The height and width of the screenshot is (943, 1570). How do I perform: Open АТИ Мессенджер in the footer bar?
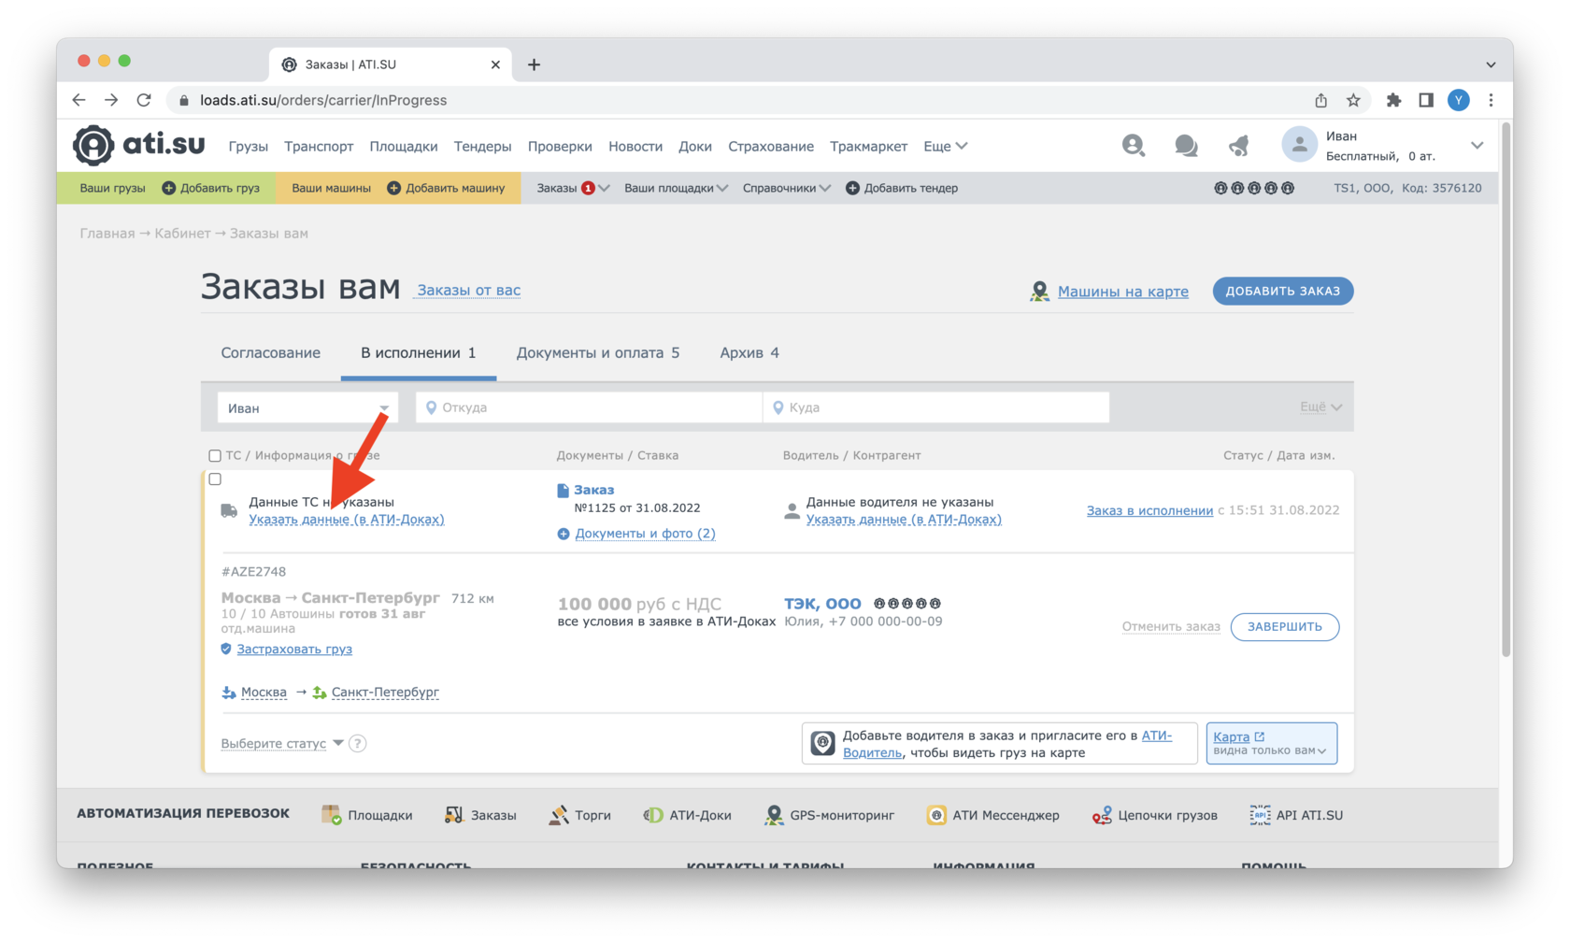pos(992,815)
